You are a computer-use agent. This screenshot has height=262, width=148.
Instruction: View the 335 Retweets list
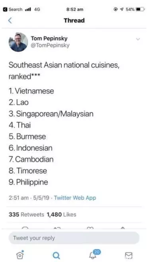coord(26,215)
